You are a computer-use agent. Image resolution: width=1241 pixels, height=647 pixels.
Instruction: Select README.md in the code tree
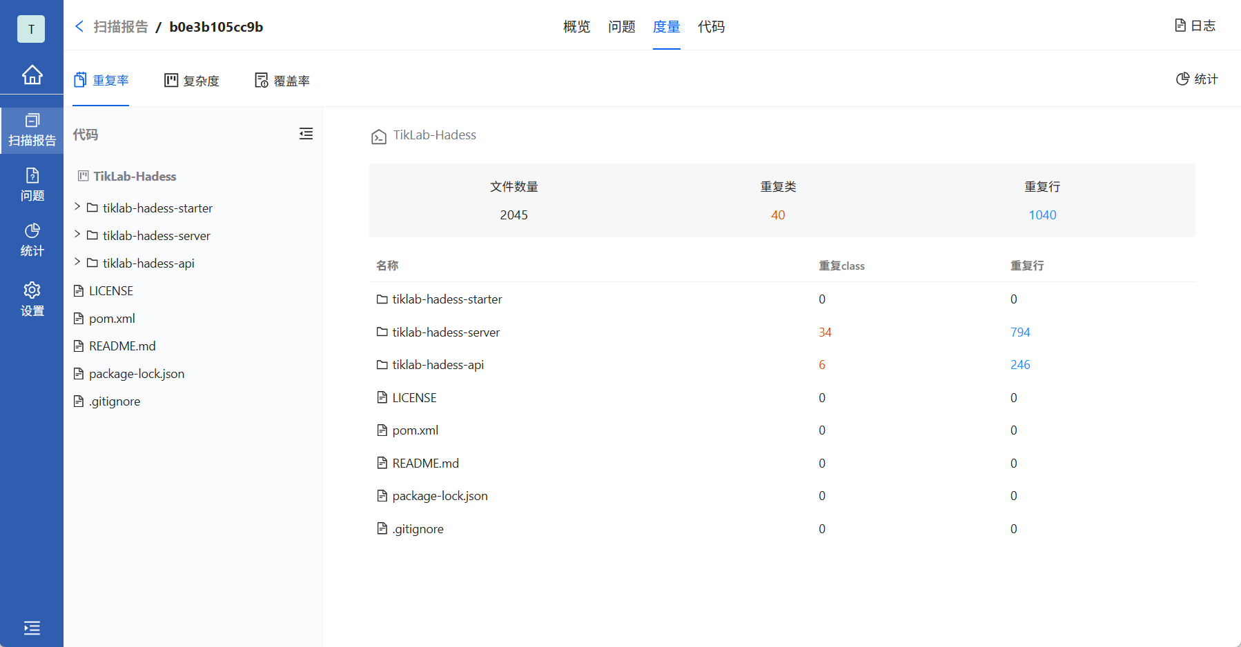(x=115, y=346)
